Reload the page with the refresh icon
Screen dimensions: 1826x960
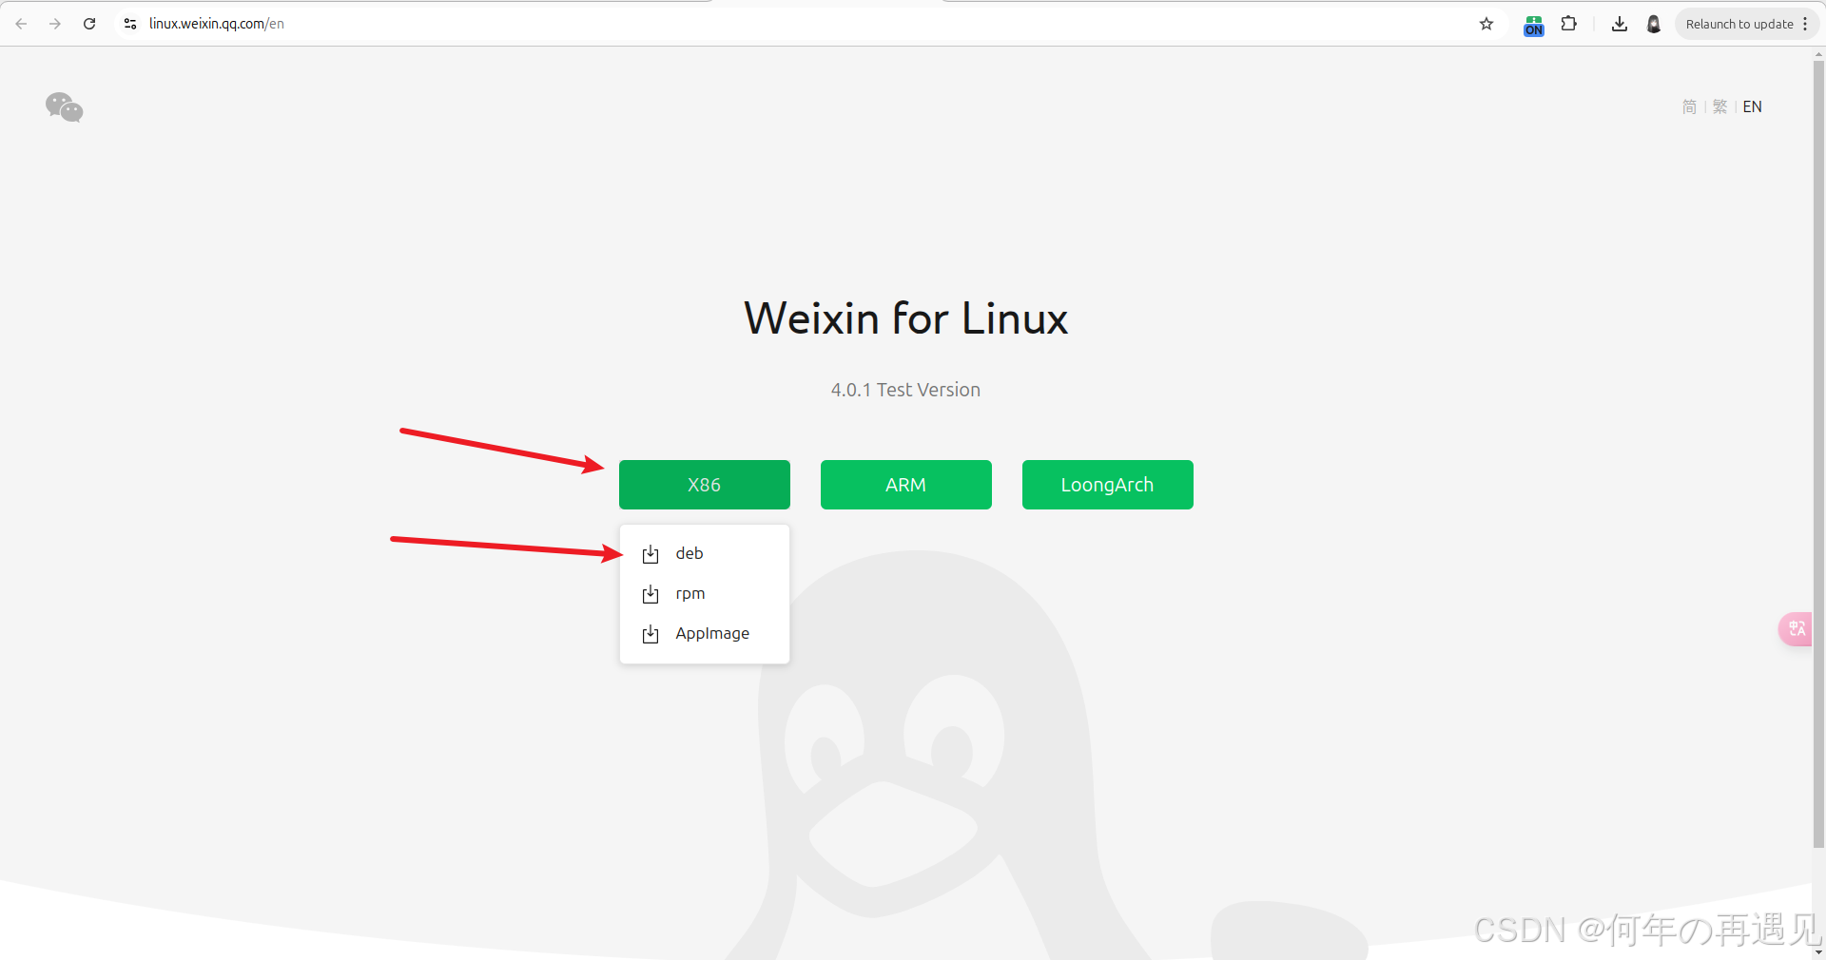89,24
